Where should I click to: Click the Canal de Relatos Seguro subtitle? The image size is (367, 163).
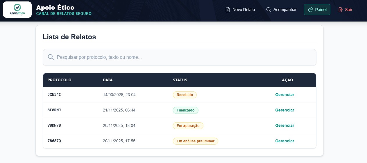pos(64,14)
